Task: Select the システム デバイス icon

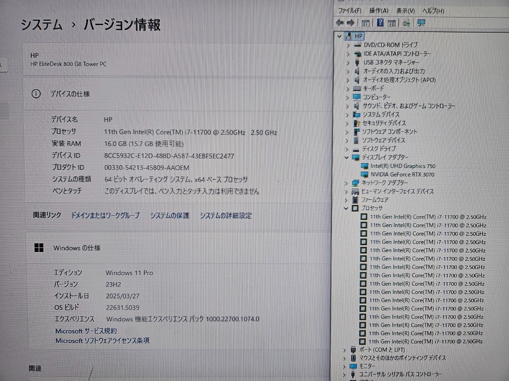Action: tap(356, 115)
